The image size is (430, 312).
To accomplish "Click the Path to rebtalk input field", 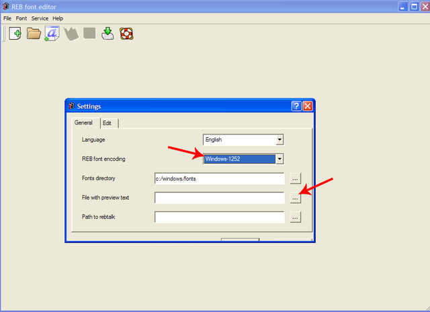I will [x=219, y=217].
